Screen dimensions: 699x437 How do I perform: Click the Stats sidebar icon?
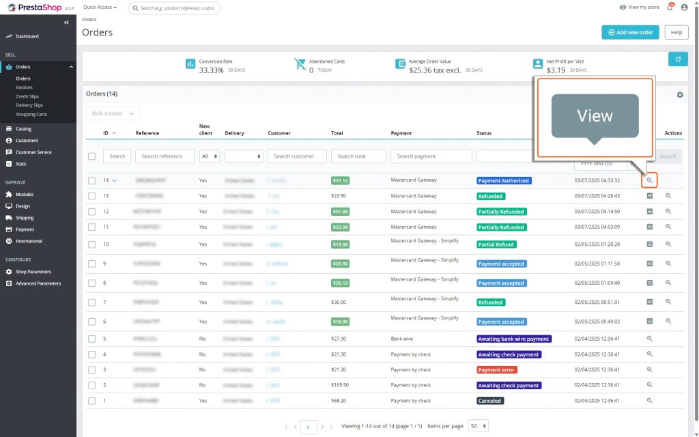9,164
